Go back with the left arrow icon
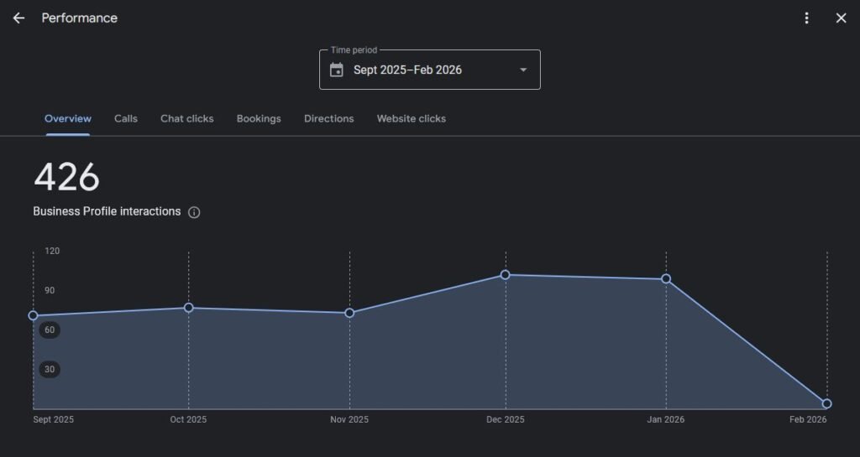Viewport: 860px width, 457px height. pos(18,18)
